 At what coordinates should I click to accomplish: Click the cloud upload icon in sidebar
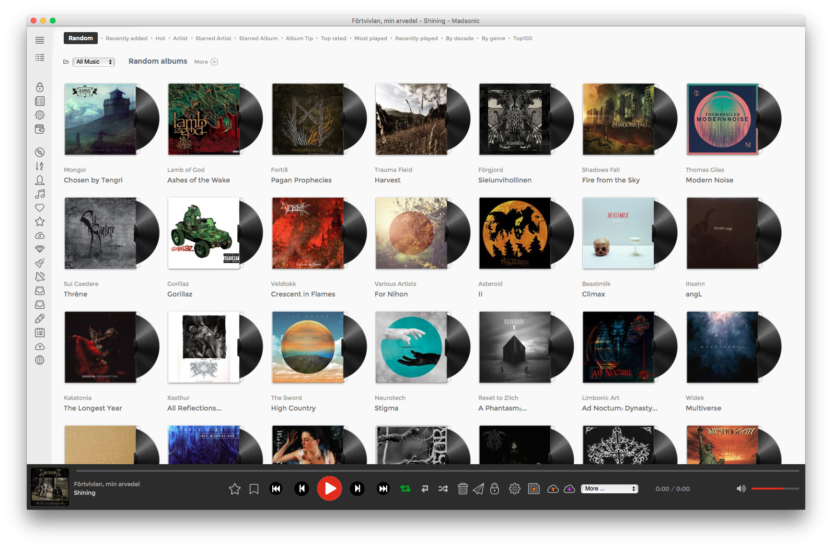click(x=40, y=346)
